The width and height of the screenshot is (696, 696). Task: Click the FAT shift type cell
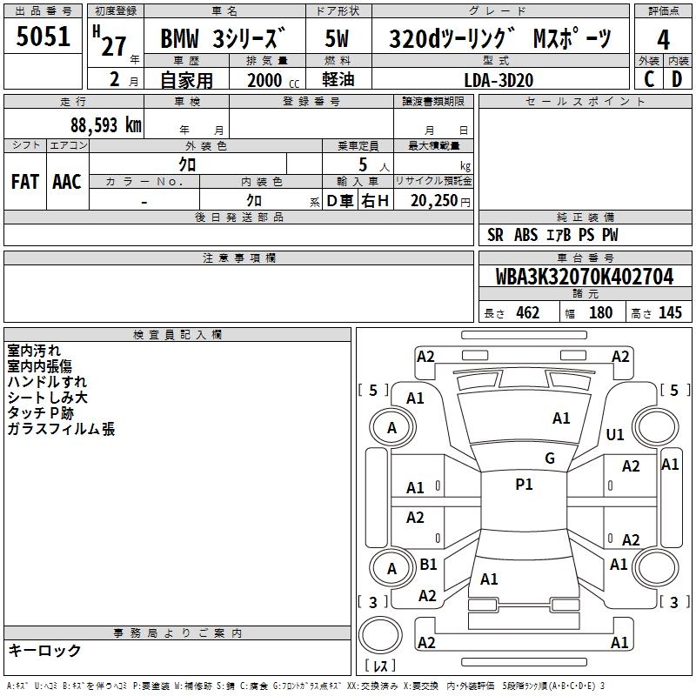tap(24, 182)
